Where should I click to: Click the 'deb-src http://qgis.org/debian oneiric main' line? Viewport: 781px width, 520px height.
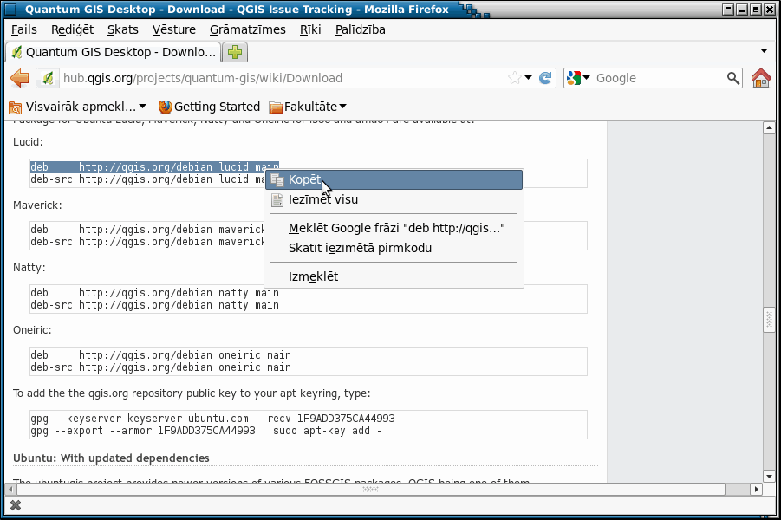click(160, 367)
